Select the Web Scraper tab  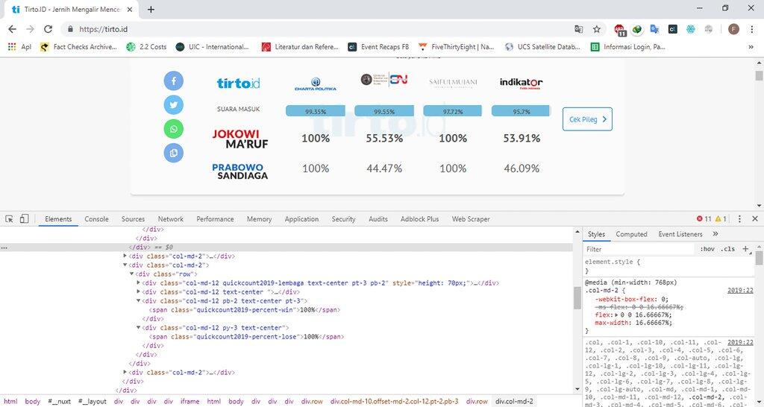(471, 219)
